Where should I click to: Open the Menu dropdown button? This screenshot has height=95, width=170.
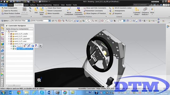(5, 21)
